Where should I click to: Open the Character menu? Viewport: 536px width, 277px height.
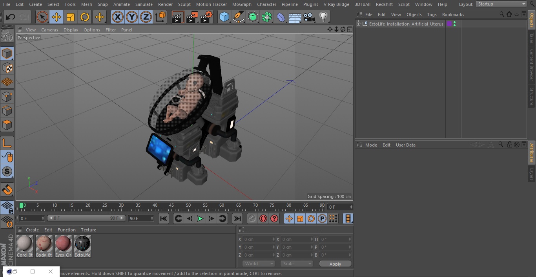click(x=266, y=4)
